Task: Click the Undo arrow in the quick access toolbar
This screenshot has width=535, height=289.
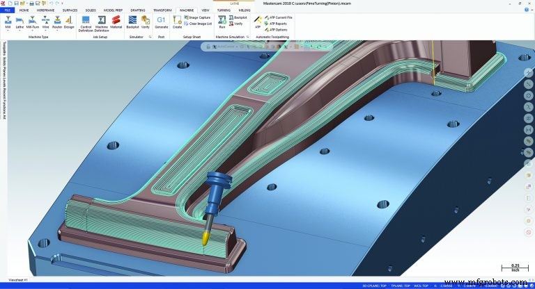Action: (51, 3)
